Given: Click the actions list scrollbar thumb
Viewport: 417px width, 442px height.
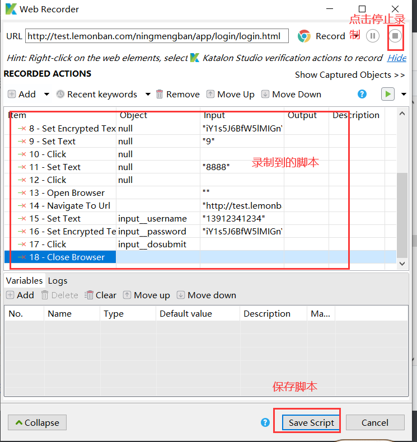Looking at the screenshot, I should click(402, 215).
